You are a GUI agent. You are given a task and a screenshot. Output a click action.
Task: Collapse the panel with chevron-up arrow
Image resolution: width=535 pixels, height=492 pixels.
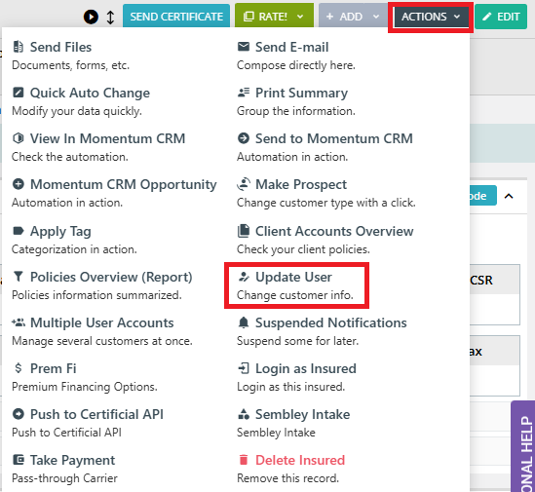tap(509, 196)
